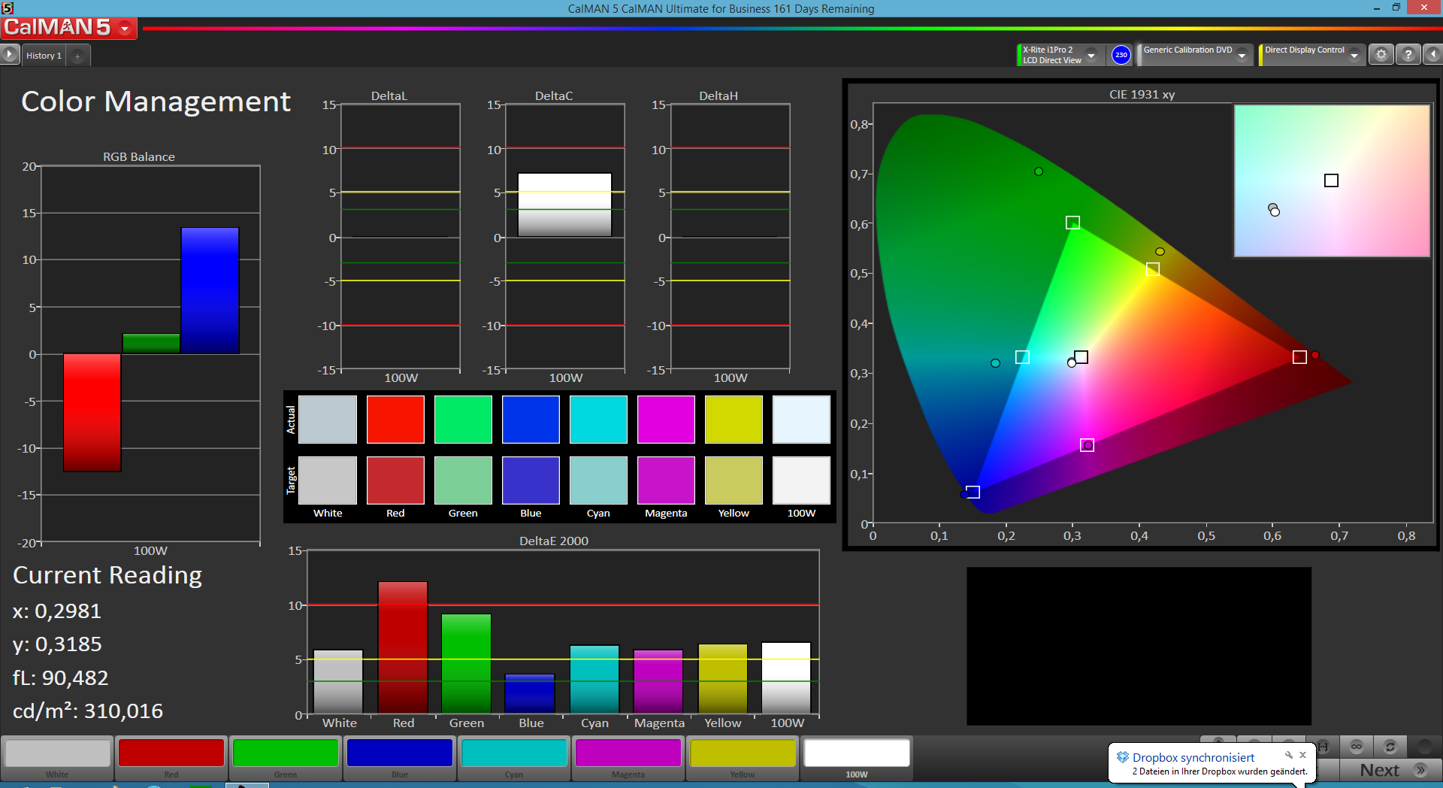The width and height of the screenshot is (1443, 788).
Task: Expand the left panel with the play arrow
Action: pyautogui.click(x=10, y=55)
